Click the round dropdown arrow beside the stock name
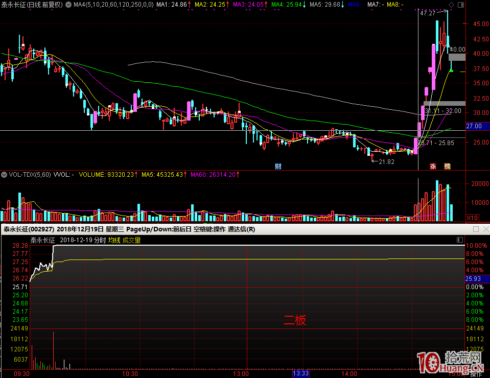490x378 pixels. 69,5
